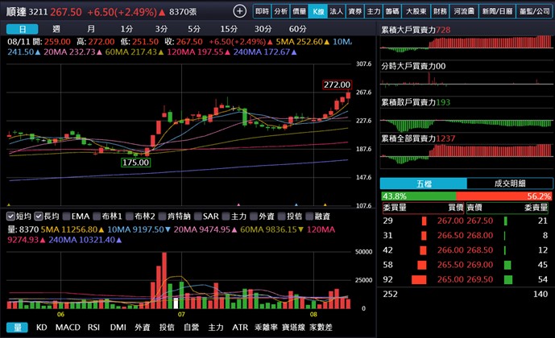Select the 週 weekly timeframe
555x338 pixels.
(x=56, y=29)
